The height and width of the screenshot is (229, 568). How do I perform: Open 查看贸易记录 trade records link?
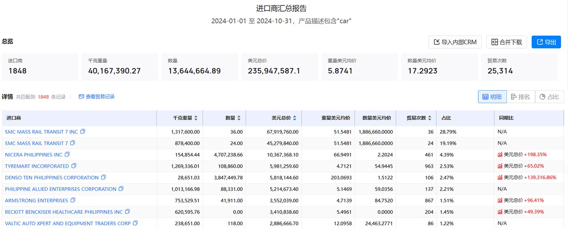click(x=97, y=97)
